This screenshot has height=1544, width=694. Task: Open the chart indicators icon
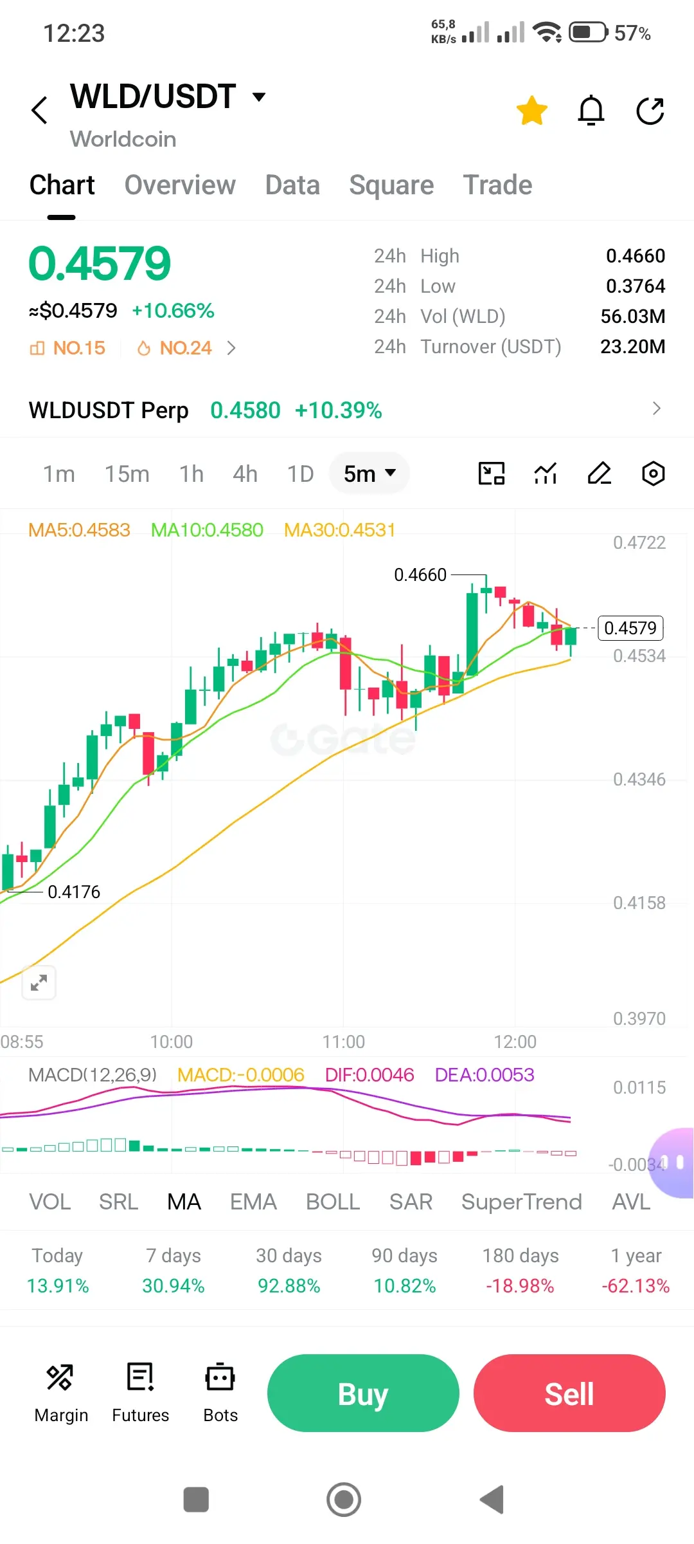pyautogui.click(x=546, y=473)
